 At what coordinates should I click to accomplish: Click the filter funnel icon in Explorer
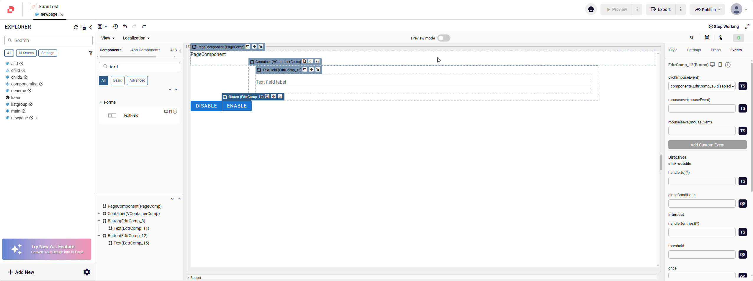(91, 53)
